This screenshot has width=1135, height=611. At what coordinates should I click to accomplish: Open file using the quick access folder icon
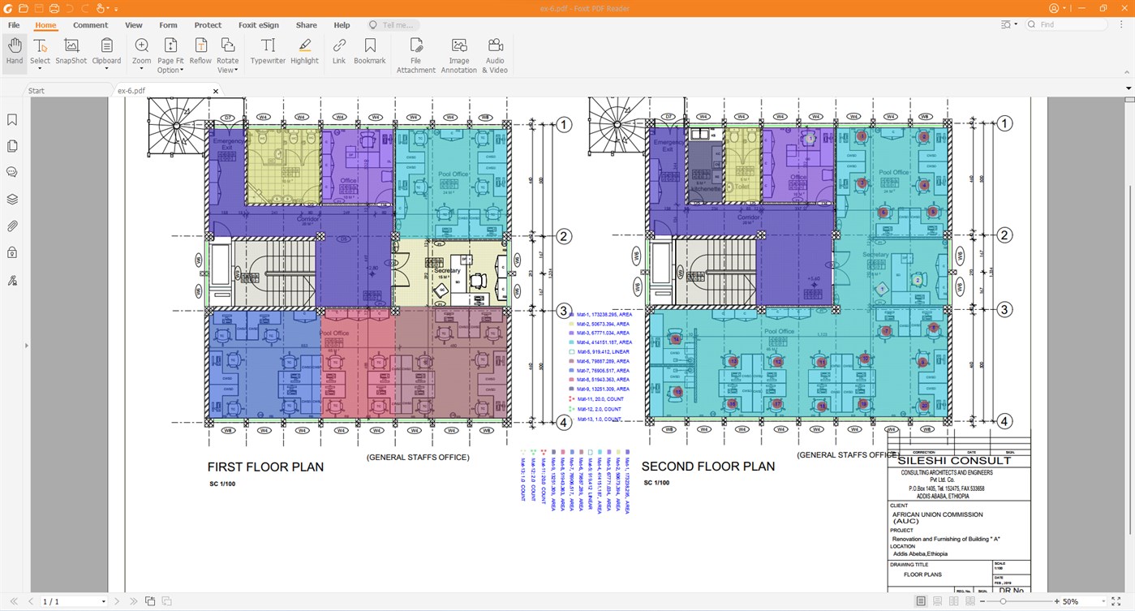tap(24, 8)
